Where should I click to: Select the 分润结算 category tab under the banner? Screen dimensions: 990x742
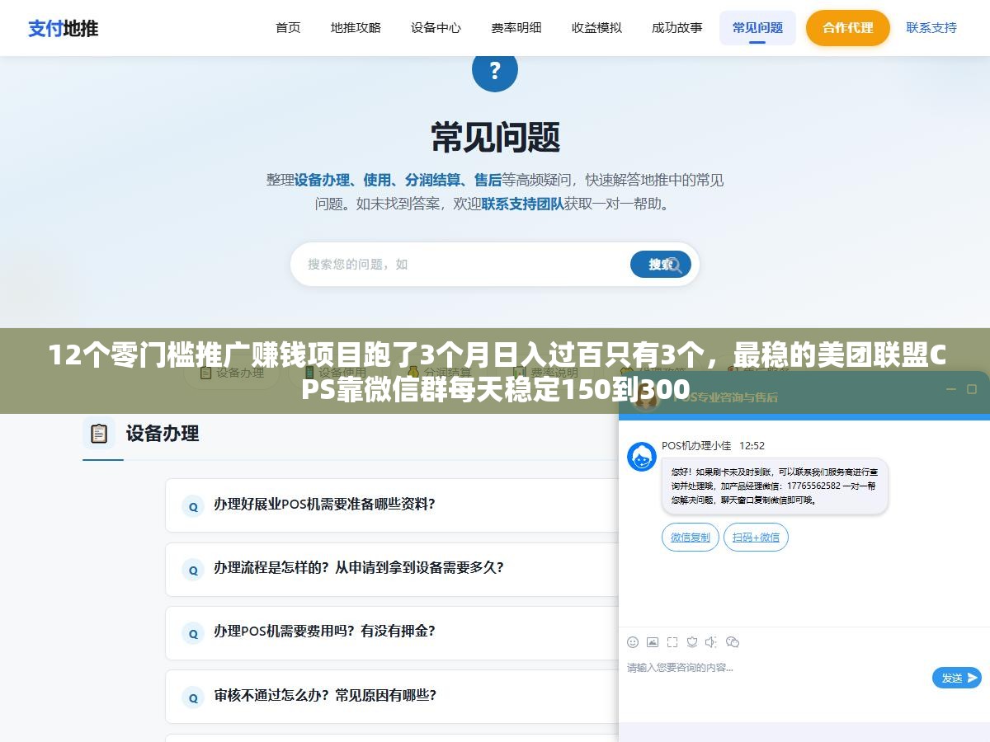click(x=441, y=372)
